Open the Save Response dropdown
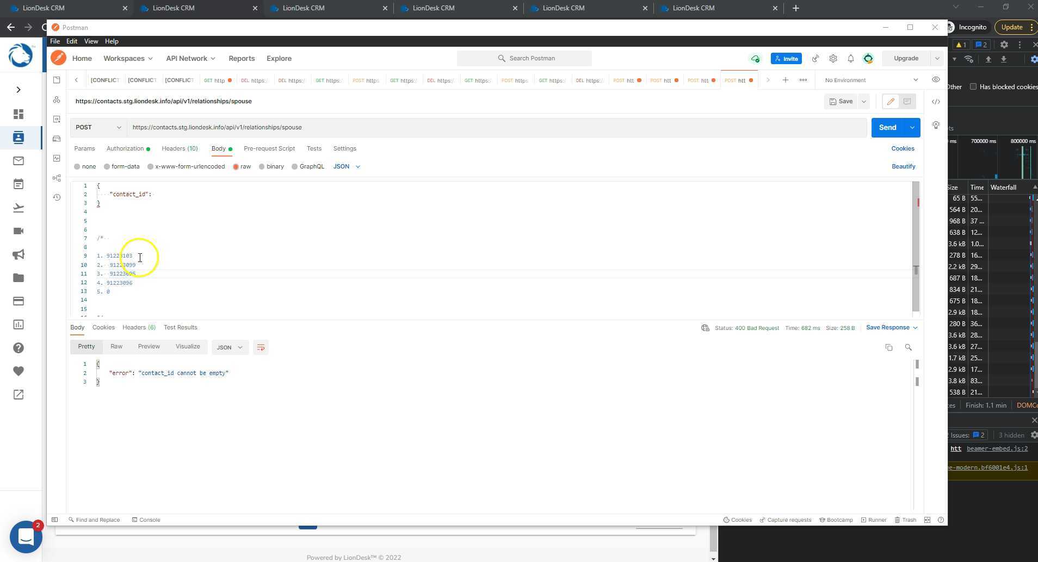Image resolution: width=1038 pixels, height=562 pixels. click(891, 327)
